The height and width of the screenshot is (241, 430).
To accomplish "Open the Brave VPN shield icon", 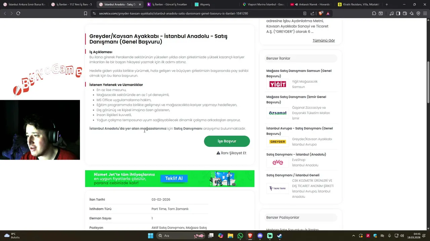I will click(x=418, y=13).
